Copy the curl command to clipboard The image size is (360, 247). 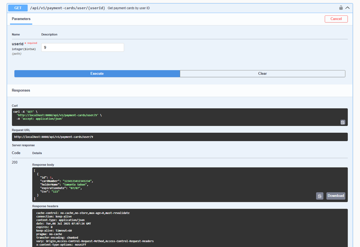pos(343,122)
